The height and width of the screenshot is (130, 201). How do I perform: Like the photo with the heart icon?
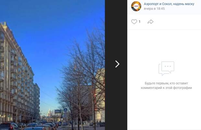coord(134,22)
